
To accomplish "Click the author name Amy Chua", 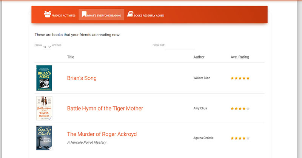I will tap(200, 108).
